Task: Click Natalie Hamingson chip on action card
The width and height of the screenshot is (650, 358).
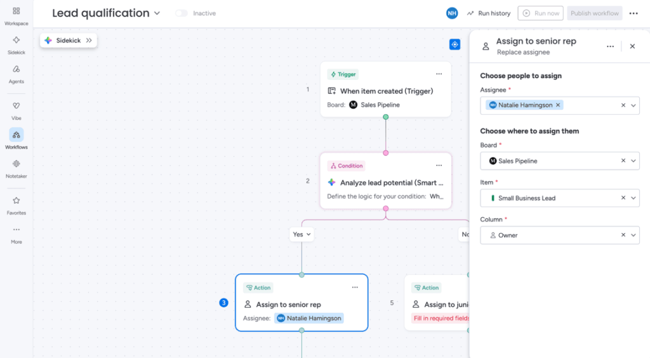Action: [x=309, y=318]
